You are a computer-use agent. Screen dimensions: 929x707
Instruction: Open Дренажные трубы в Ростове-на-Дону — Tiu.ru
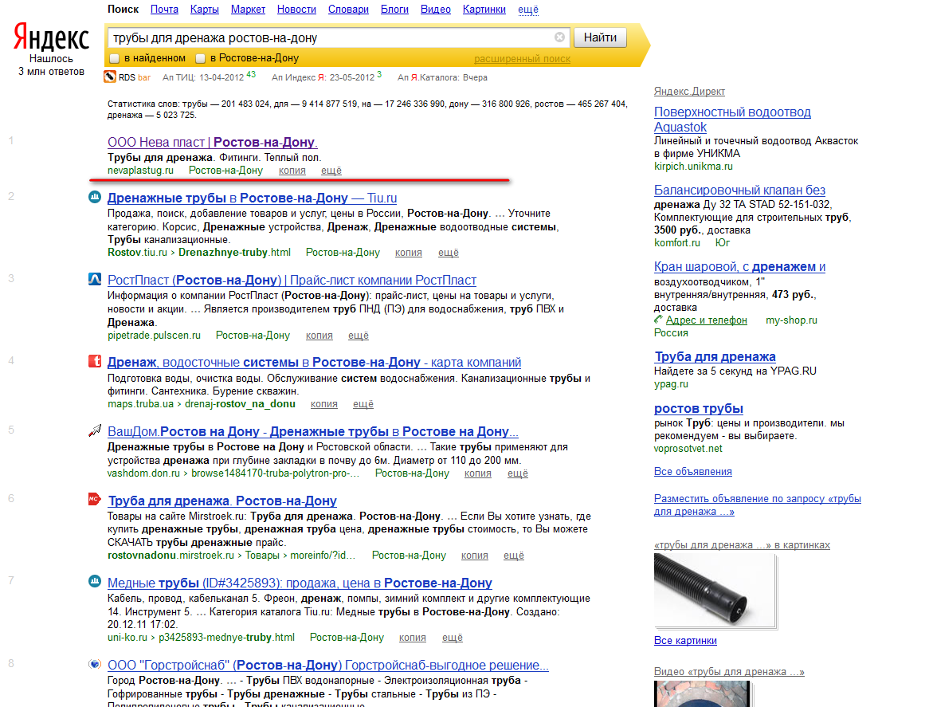[x=252, y=198]
